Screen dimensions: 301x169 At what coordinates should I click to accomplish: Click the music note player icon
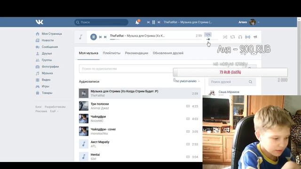tap(80, 37)
